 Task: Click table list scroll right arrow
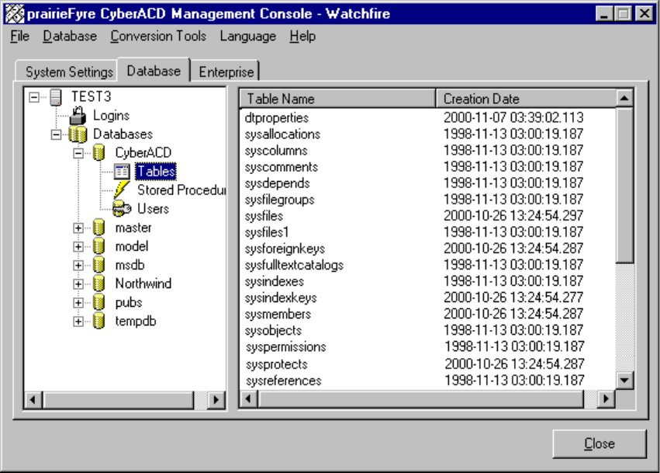click(x=606, y=398)
